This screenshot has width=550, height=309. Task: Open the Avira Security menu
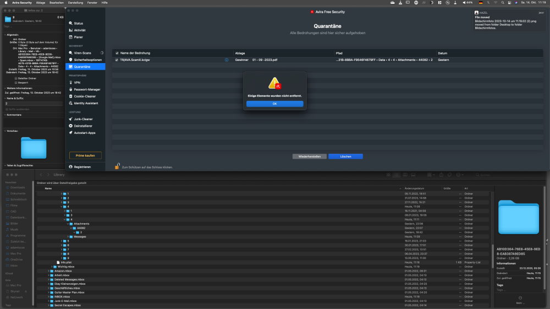[22, 2]
